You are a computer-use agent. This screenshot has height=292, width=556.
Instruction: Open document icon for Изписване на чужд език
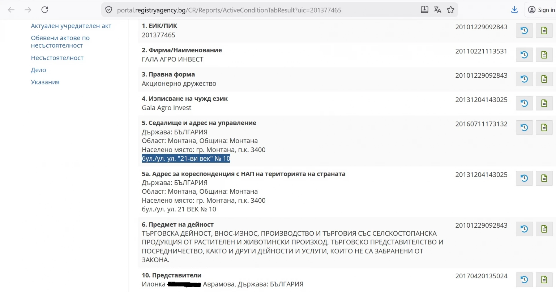pos(544,103)
